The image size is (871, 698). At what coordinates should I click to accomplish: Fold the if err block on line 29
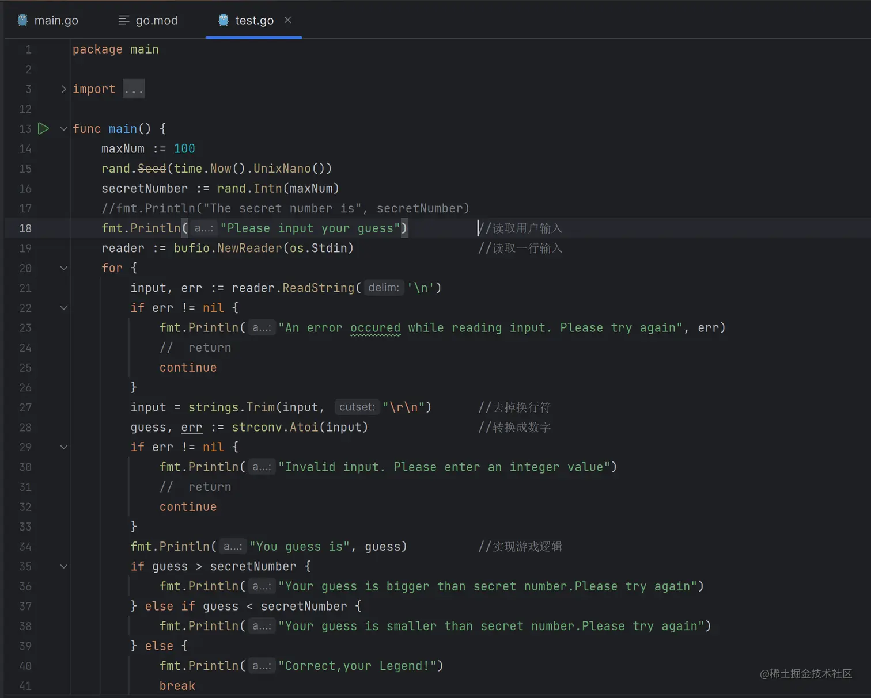(63, 447)
